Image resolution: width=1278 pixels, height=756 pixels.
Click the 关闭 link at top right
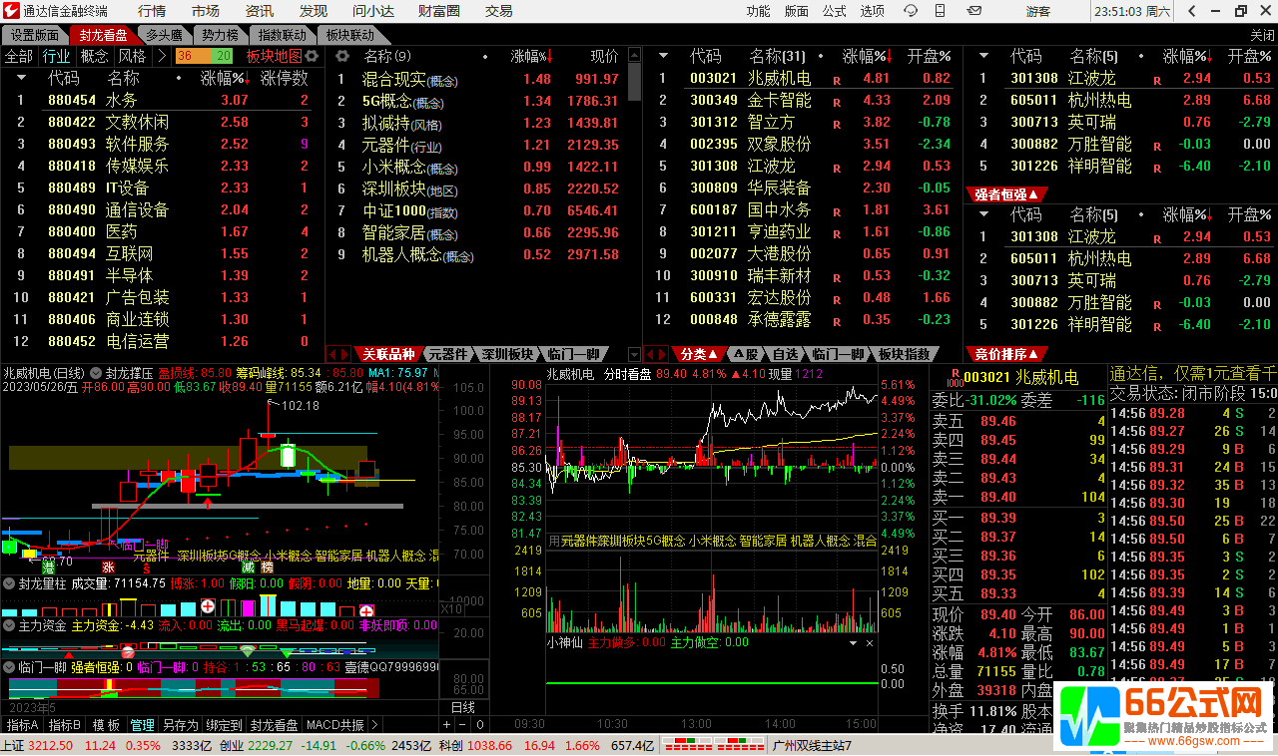pyautogui.click(x=1262, y=34)
